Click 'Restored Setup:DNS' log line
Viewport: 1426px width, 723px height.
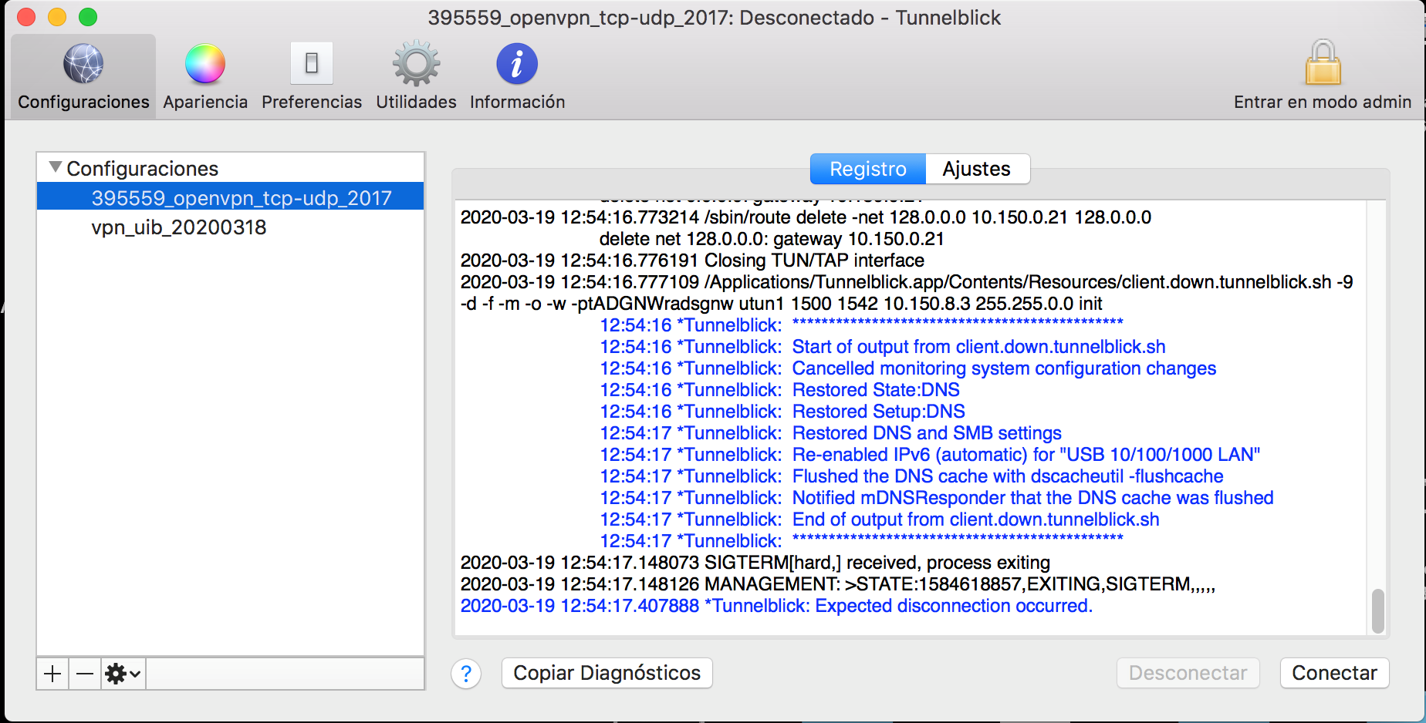pyautogui.click(x=782, y=412)
